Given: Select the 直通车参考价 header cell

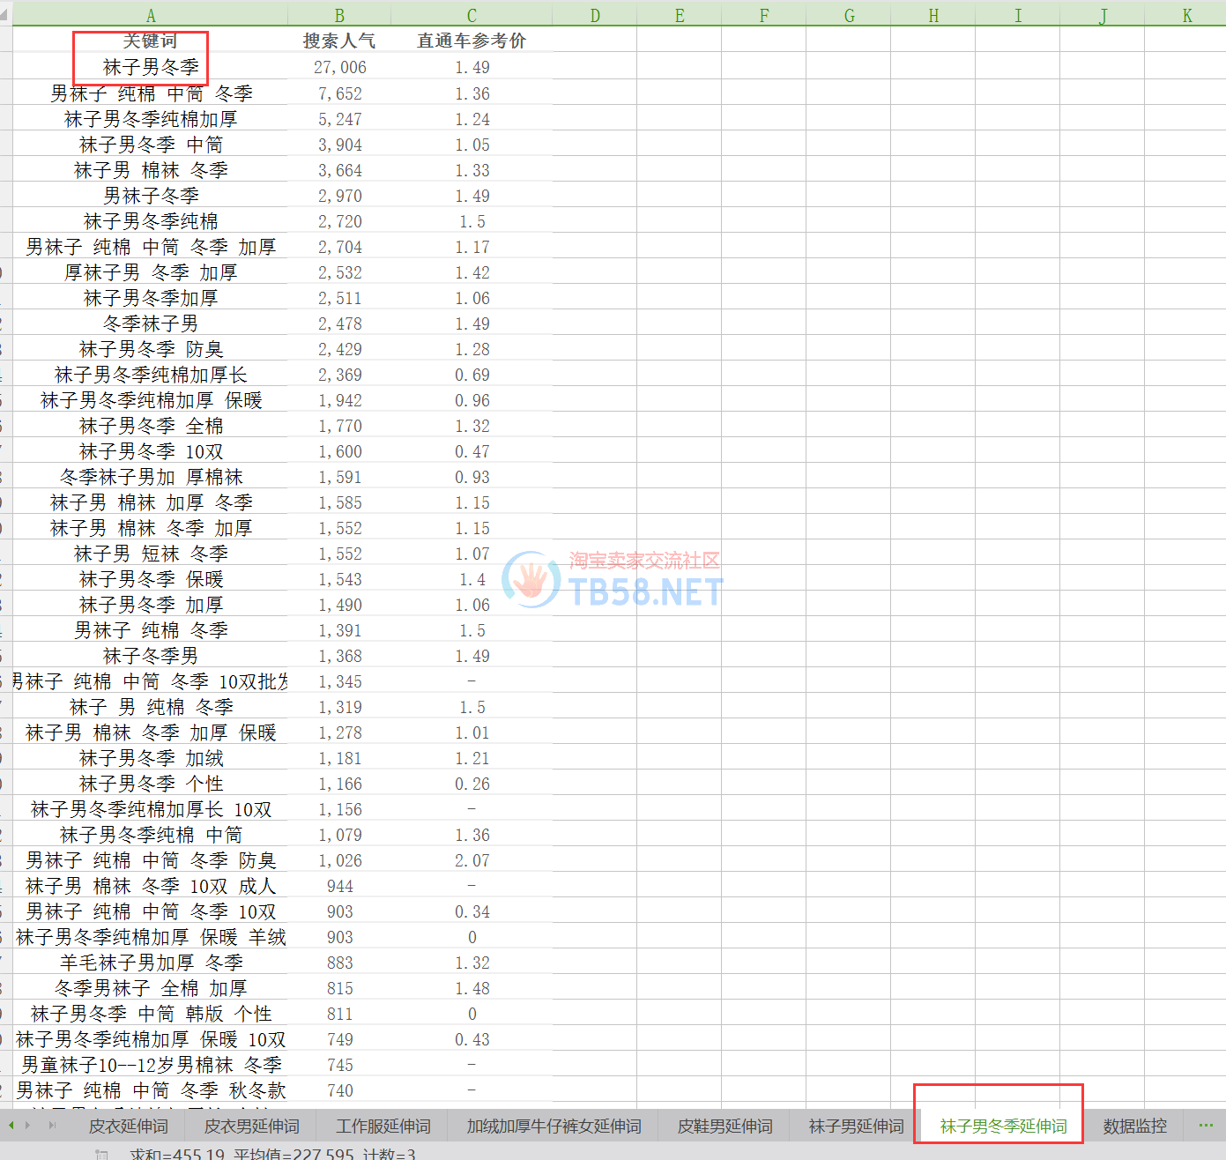Looking at the screenshot, I should click(x=472, y=41).
